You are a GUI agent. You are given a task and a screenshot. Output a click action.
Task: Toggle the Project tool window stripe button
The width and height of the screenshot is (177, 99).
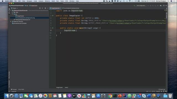[x=9, y=10]
